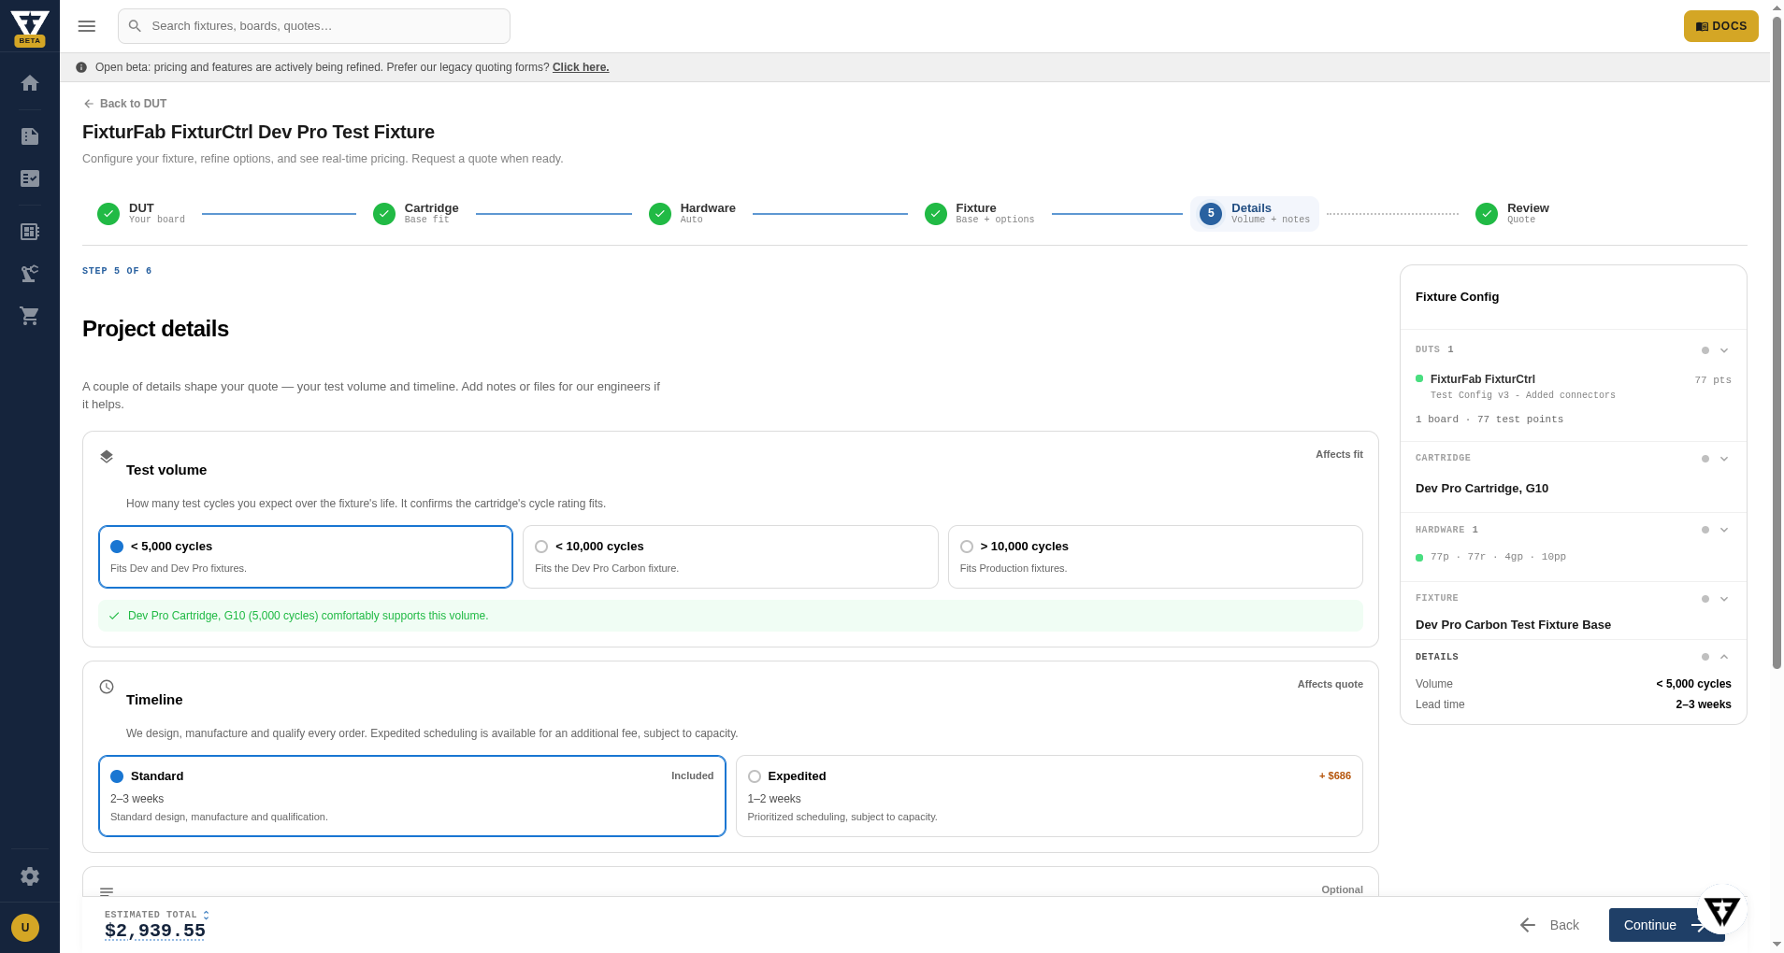
Task: Go to the Details step tab
Action: [1255, 214]
